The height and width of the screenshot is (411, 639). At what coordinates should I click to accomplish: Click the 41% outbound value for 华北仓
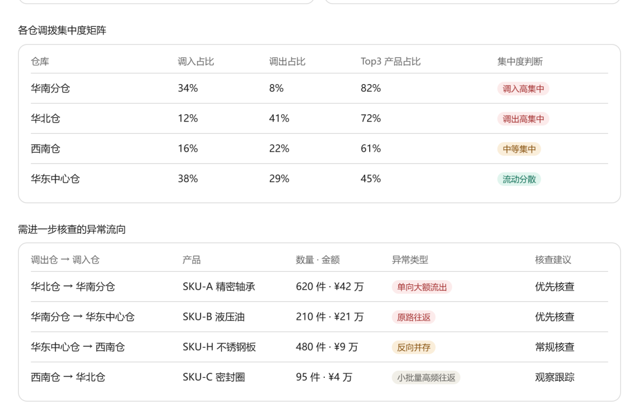pos(279,118)
